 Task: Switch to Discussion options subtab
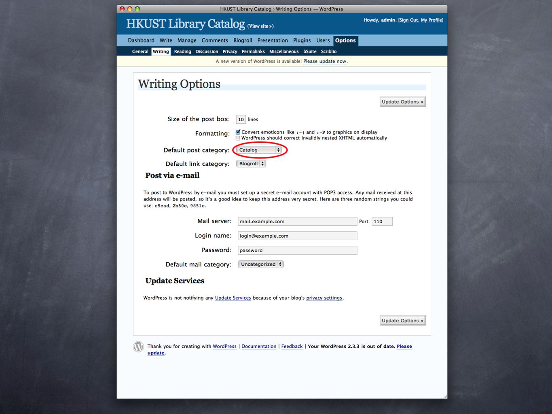coord(207,51)
